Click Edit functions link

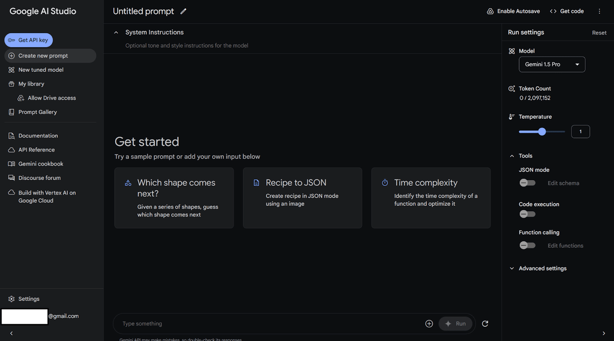coord(565,246)
